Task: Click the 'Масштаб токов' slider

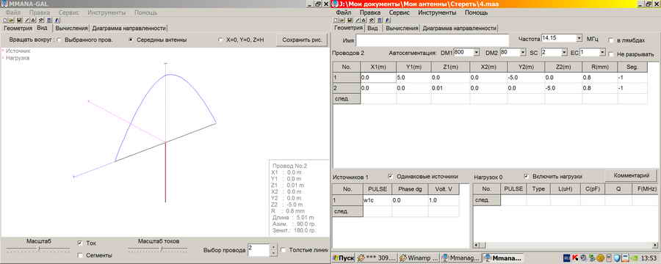Action: (158, 249)
